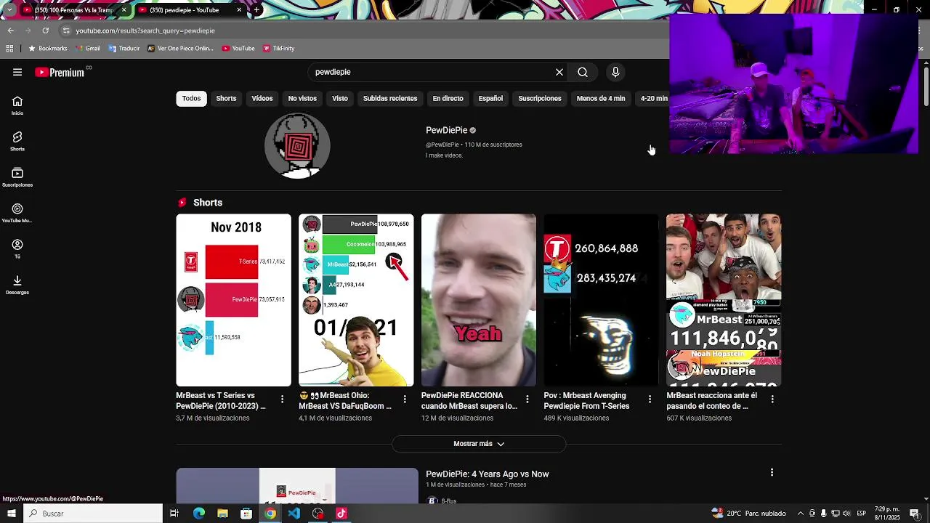This screenshot has height=523, width=930.
Task: Select the Shorts filter chip
Action: pos(226,99)
